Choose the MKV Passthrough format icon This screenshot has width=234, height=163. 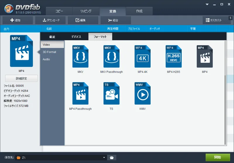point(111,57)
